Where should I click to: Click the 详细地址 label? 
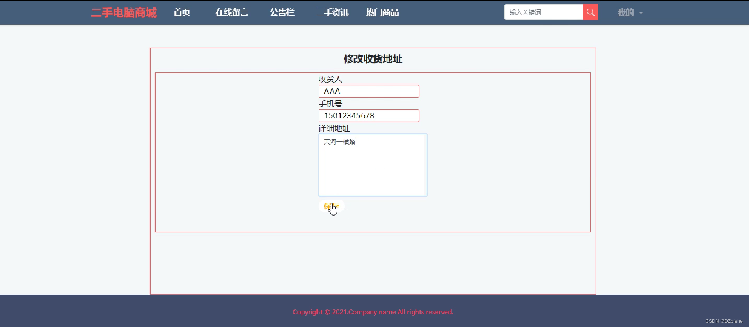[334, 128]
